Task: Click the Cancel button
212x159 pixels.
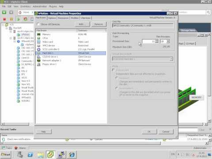Action: (166, 132)
